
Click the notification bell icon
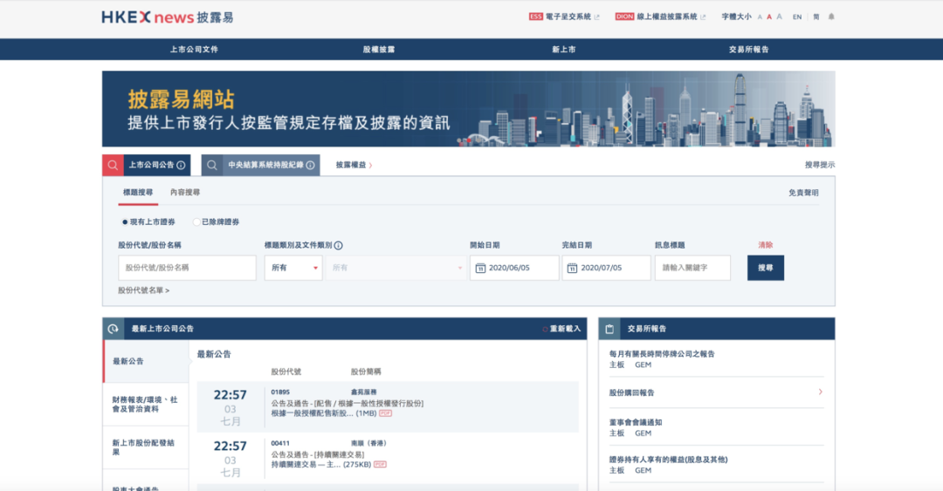coord(831,17)
